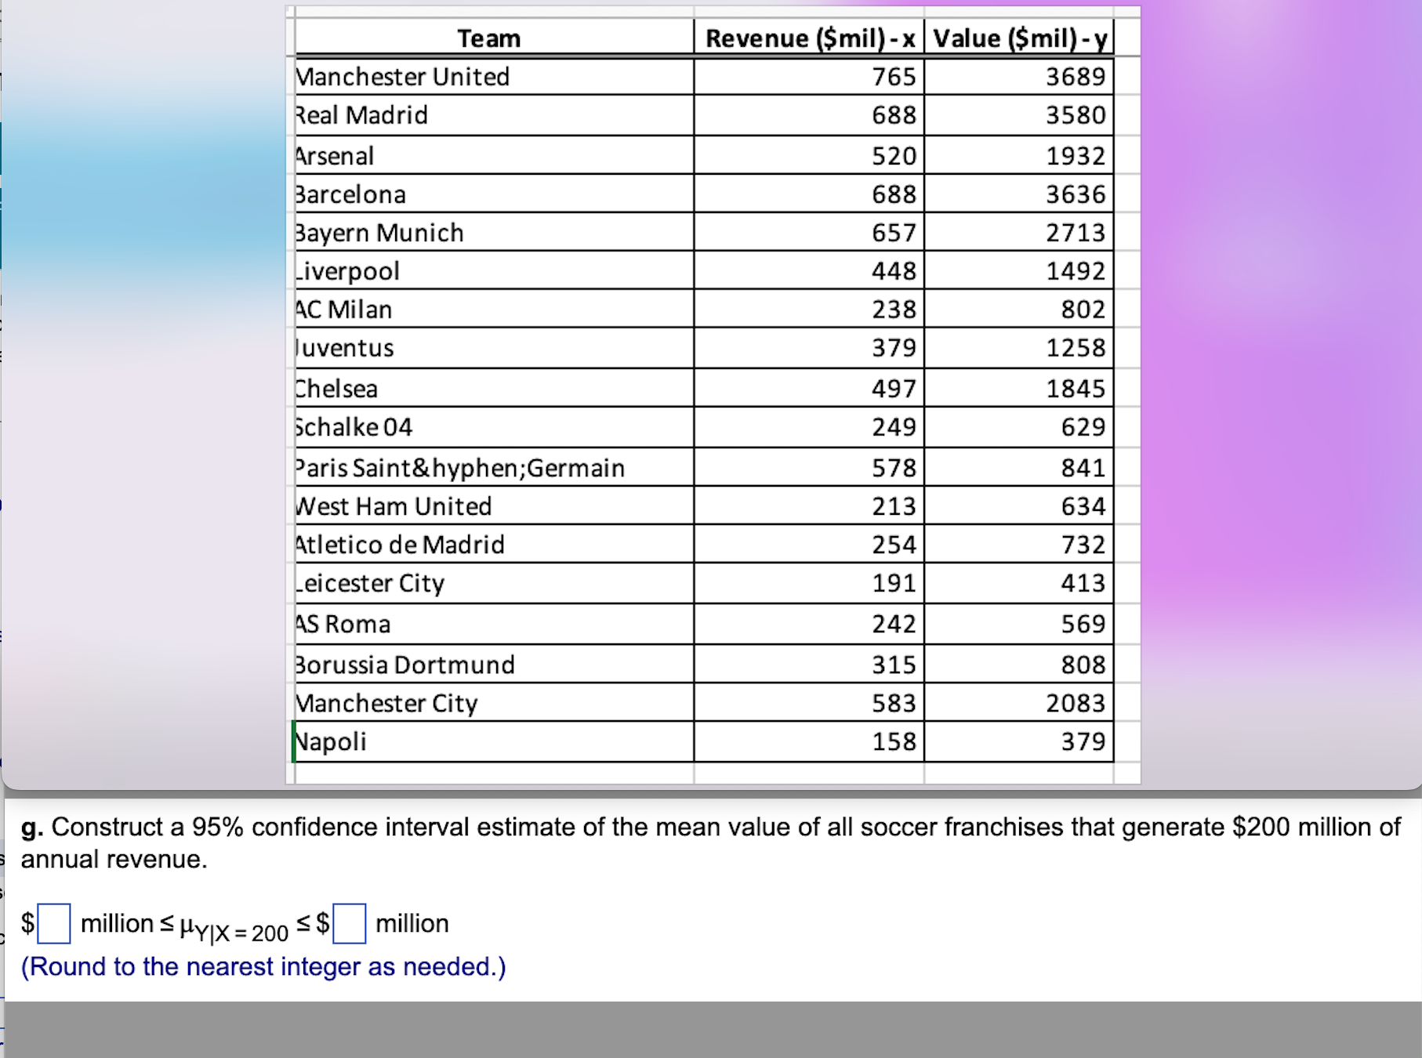Viewport: 1422px width, 1058px height.
Task: Click the AC Milan team cell
Action: pyautogui.click(x=494, y=309)
